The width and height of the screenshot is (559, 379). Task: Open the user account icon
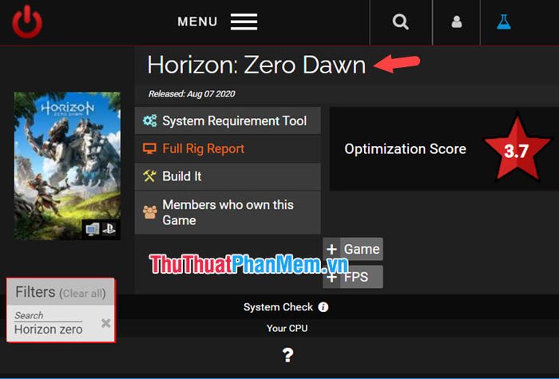pos(457,22)
